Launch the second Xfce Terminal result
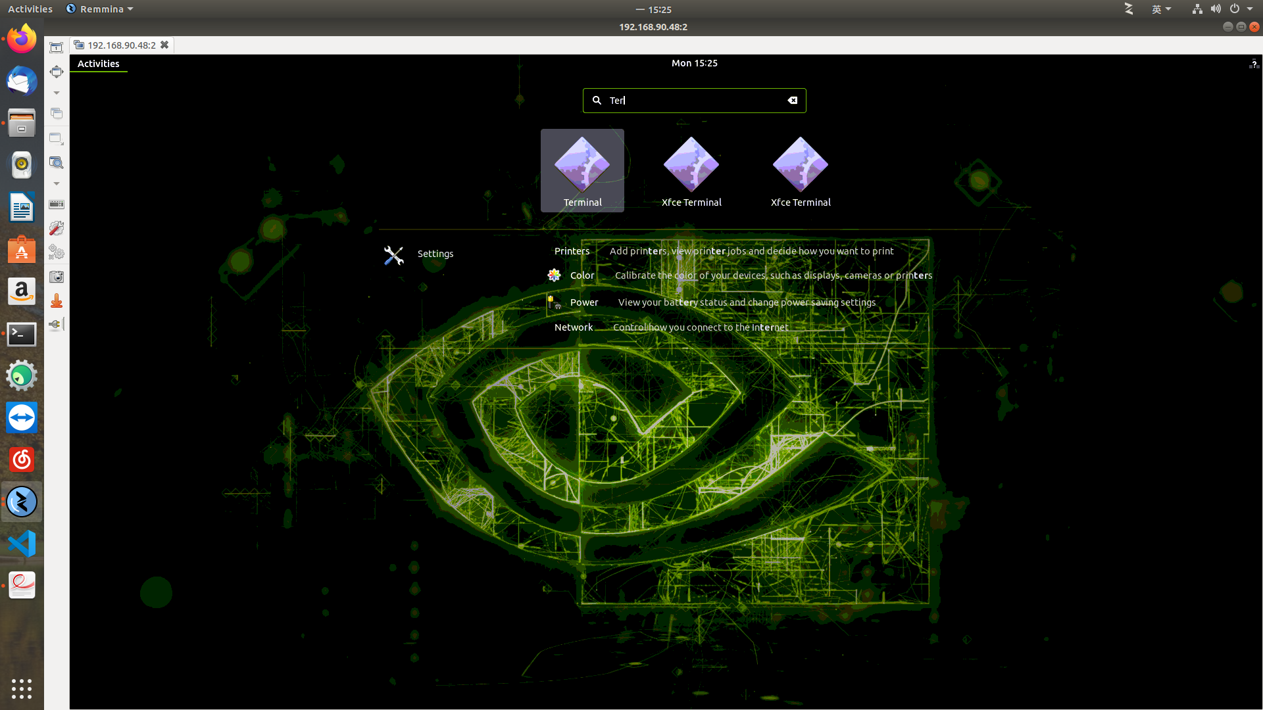 click(x=801, y=171)
